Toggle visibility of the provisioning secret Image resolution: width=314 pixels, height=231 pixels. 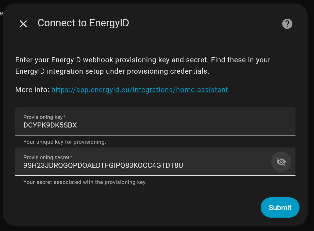[x=281, y=161]
